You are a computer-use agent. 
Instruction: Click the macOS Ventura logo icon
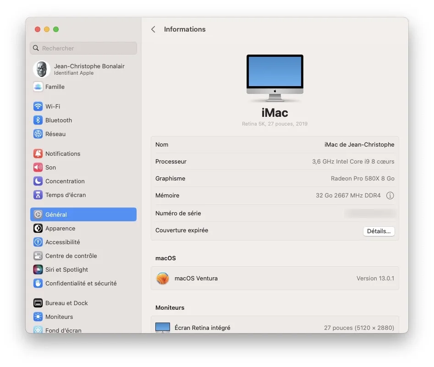[x=163, y=278]
